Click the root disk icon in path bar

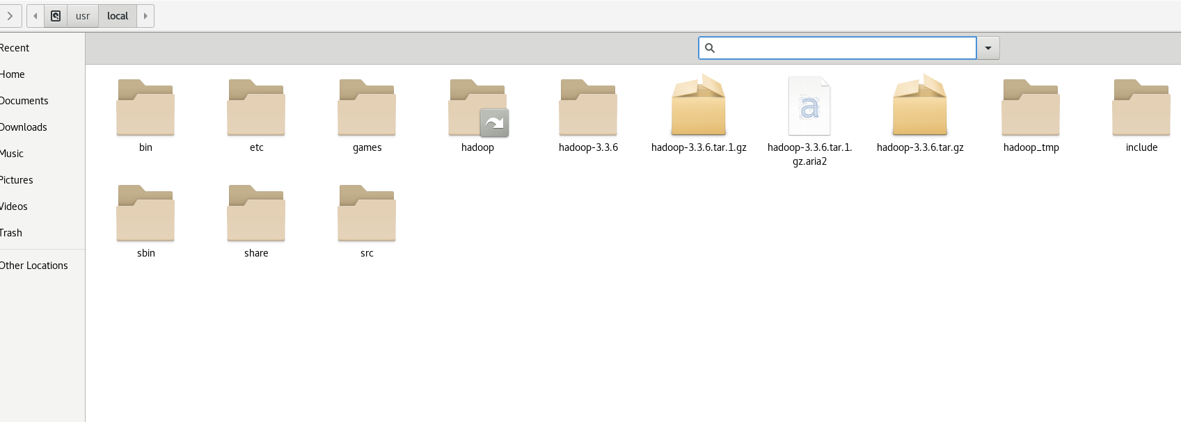56,16
